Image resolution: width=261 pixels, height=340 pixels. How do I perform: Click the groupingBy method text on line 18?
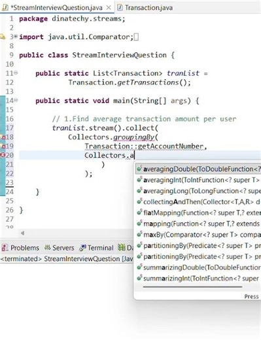[x=134, y=137]
